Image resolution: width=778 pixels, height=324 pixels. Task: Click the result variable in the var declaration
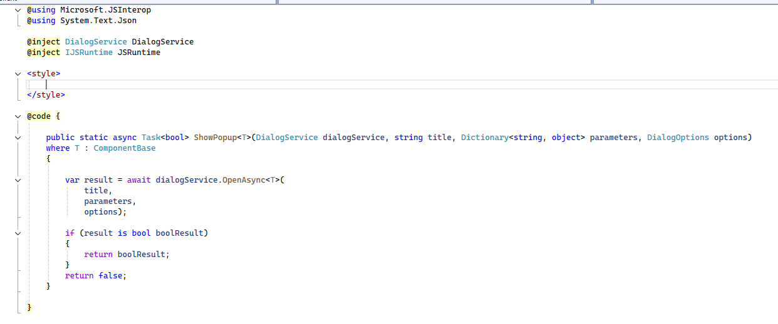[98, 180]
